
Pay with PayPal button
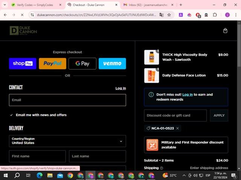pos(53,63)
